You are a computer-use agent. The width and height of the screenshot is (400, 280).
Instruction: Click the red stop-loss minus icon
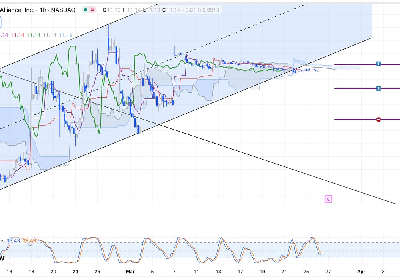point(378,119)
